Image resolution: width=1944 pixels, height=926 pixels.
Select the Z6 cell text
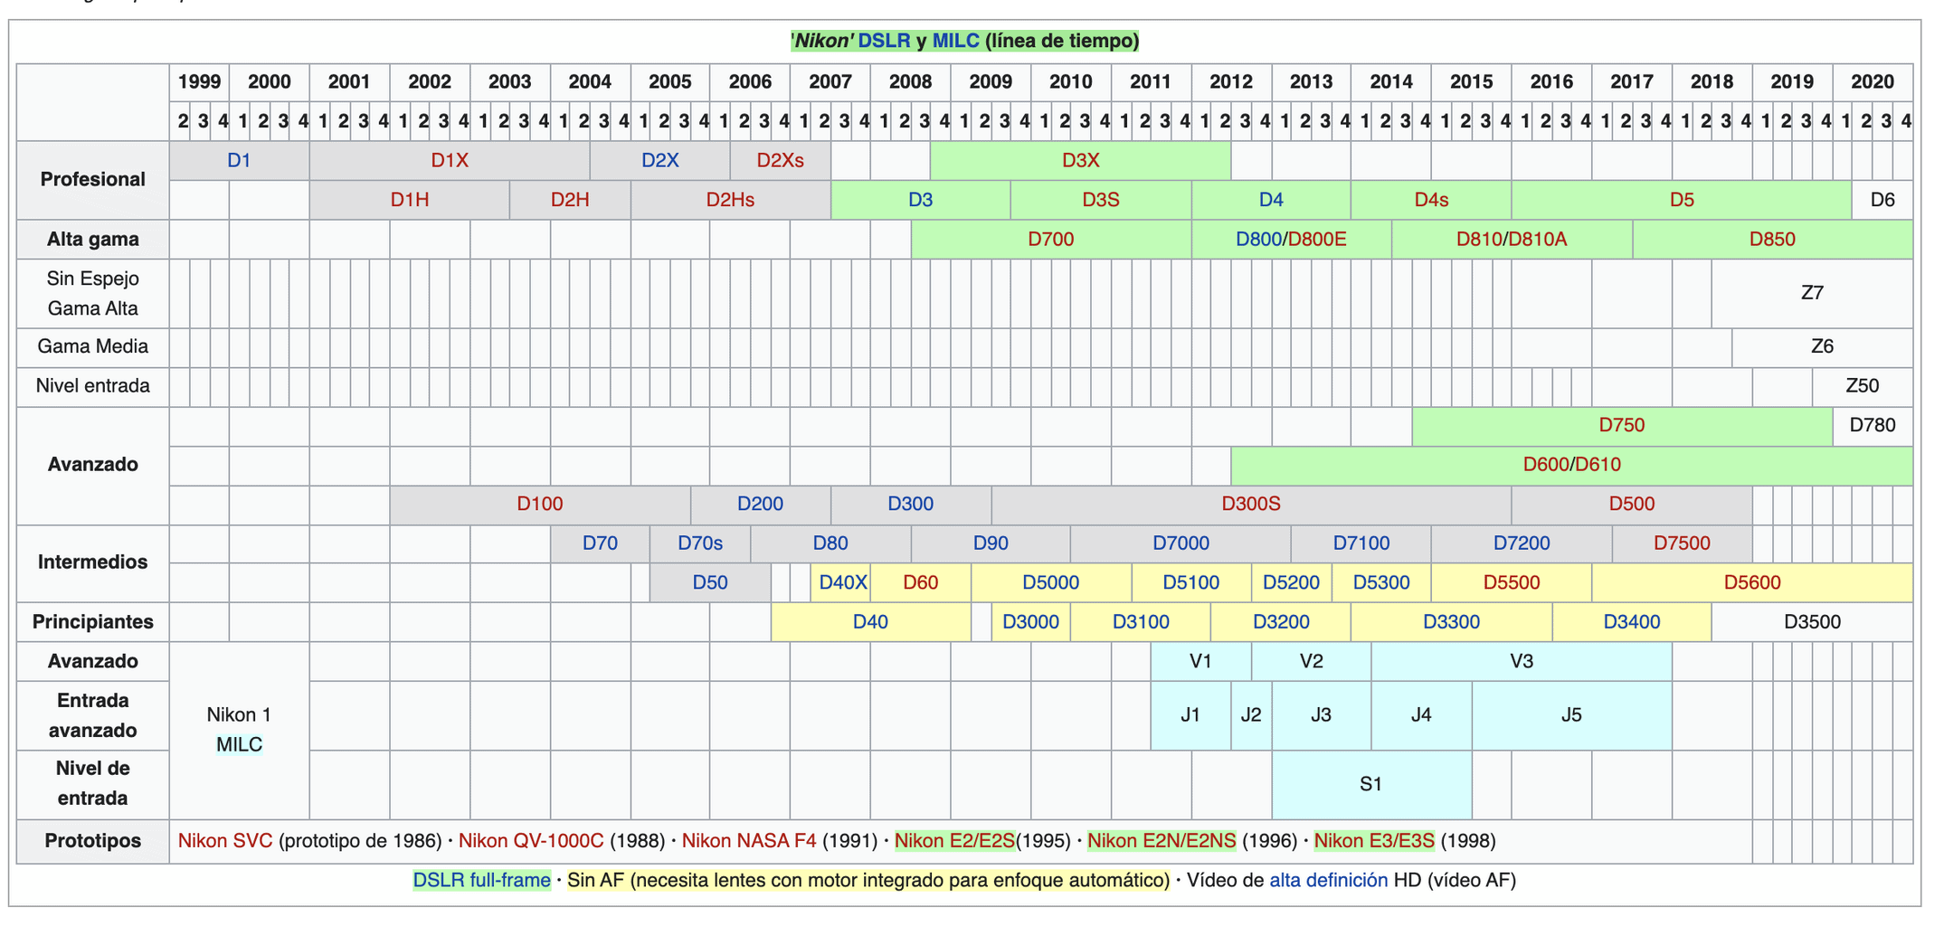[1822, 346]
